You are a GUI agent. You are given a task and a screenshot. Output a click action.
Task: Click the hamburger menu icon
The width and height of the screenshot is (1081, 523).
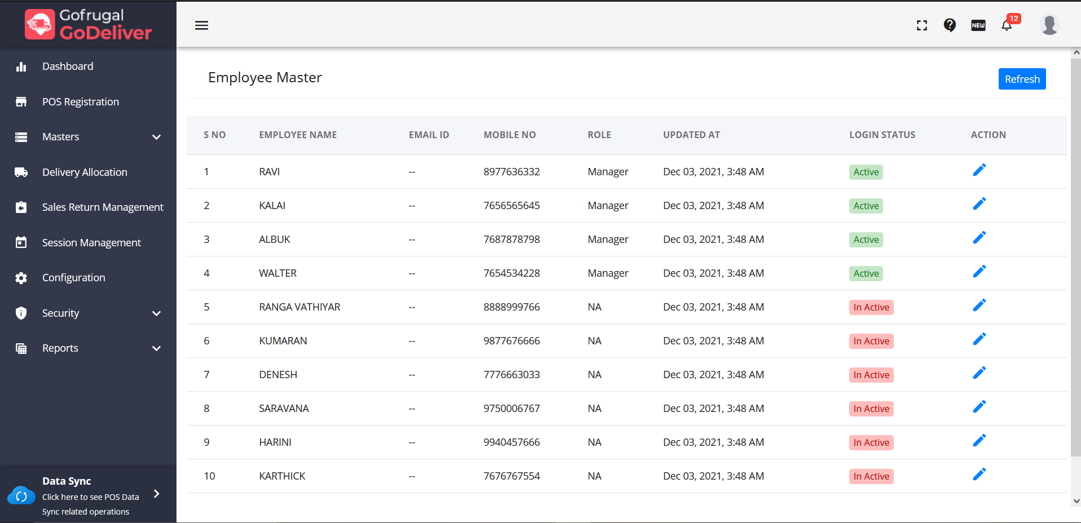click(x=201, y=25)
